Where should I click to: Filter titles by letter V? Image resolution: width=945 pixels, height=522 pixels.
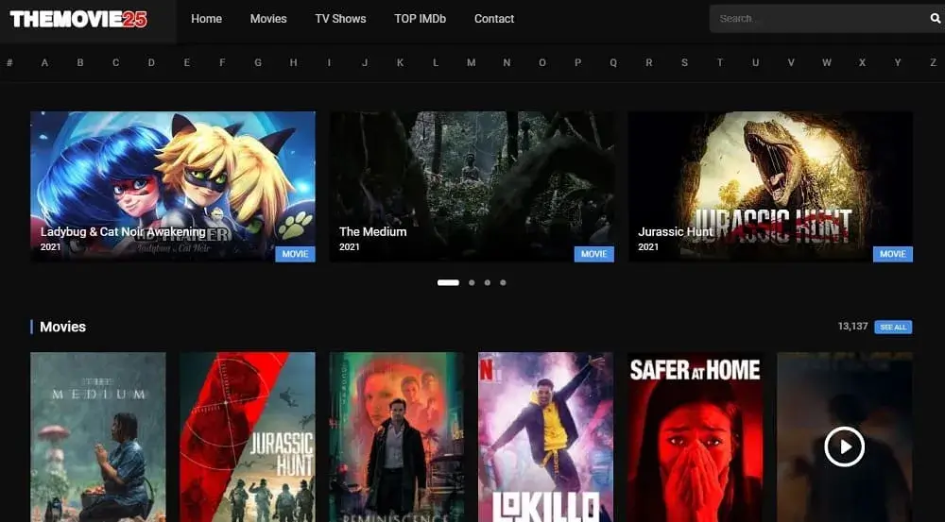791,62
